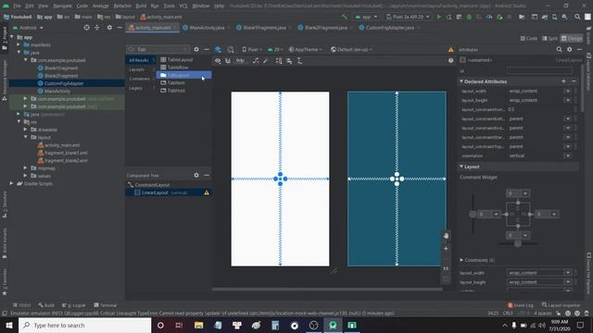Hide the Palette panel minimize icon
The image size is (593, 333).
[207, 49]
